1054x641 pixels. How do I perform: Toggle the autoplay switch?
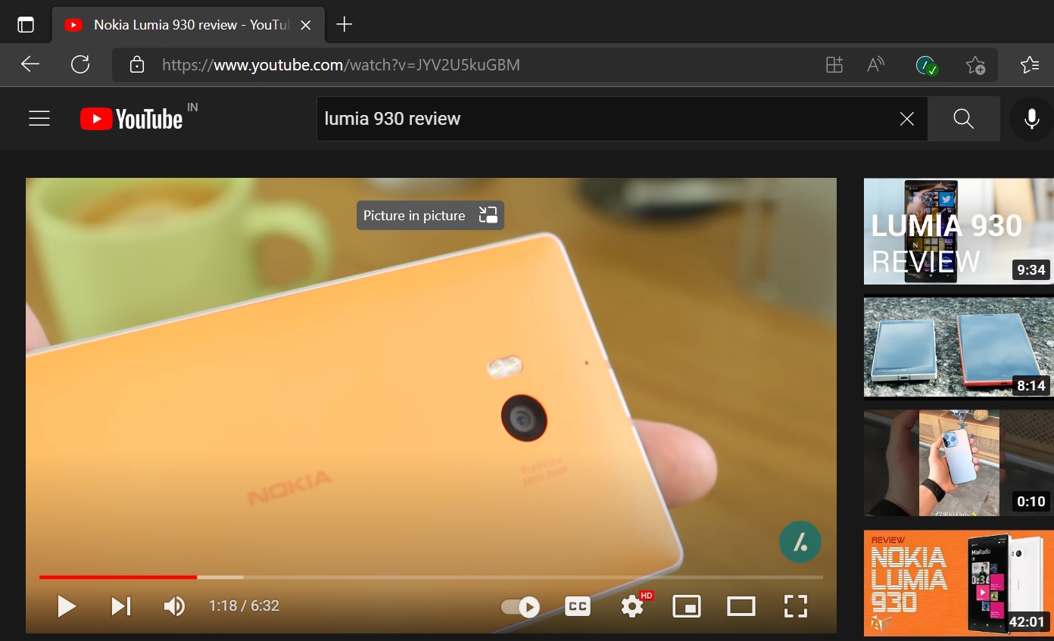point(520,606)
